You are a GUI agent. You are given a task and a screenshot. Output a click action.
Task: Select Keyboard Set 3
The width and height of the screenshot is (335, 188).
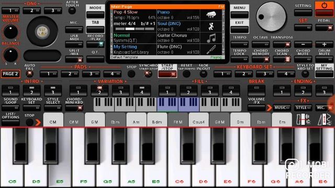(265, 74)
